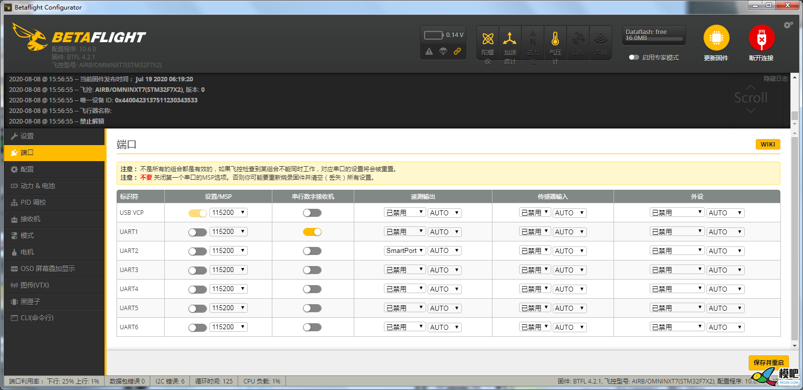803x390 pixels.
Task: Open the 模式 modes tab
Action: 54,235
